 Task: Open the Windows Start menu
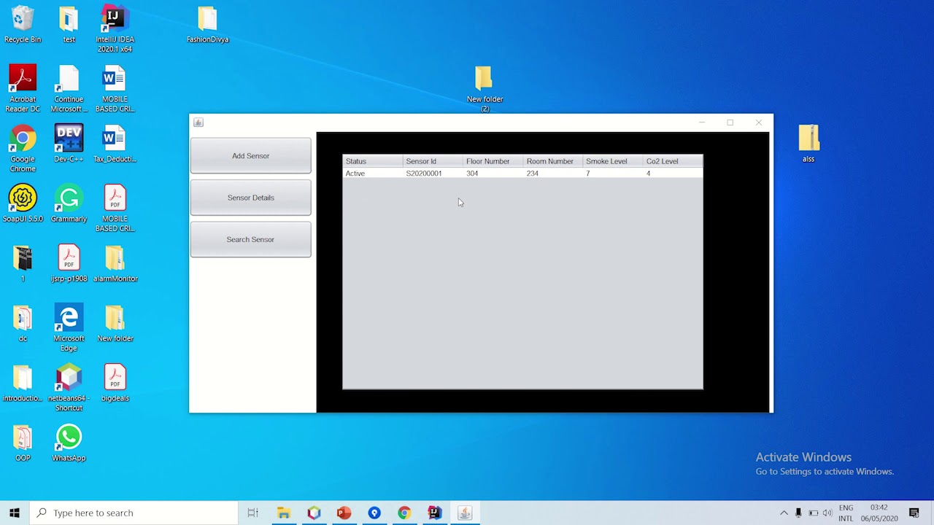pyautogui.click(x=15, y=513)
